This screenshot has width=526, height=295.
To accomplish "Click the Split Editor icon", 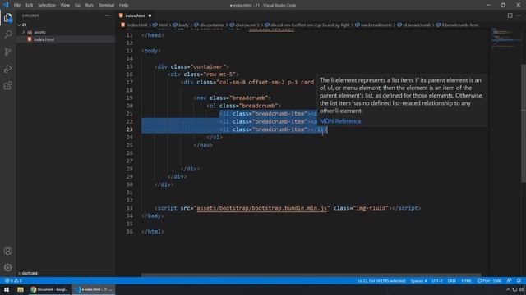I will (510, 16).
